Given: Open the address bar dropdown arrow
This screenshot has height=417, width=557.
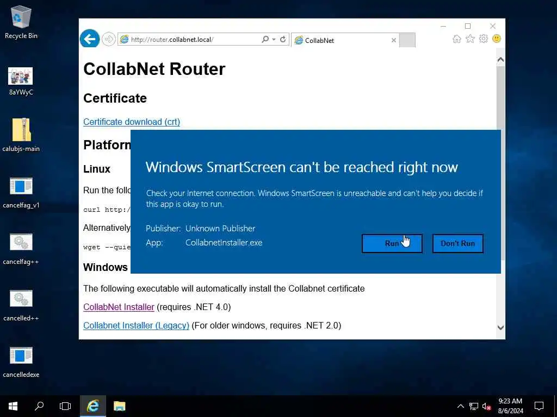Looking at the screenshot, I should (274, 39).
